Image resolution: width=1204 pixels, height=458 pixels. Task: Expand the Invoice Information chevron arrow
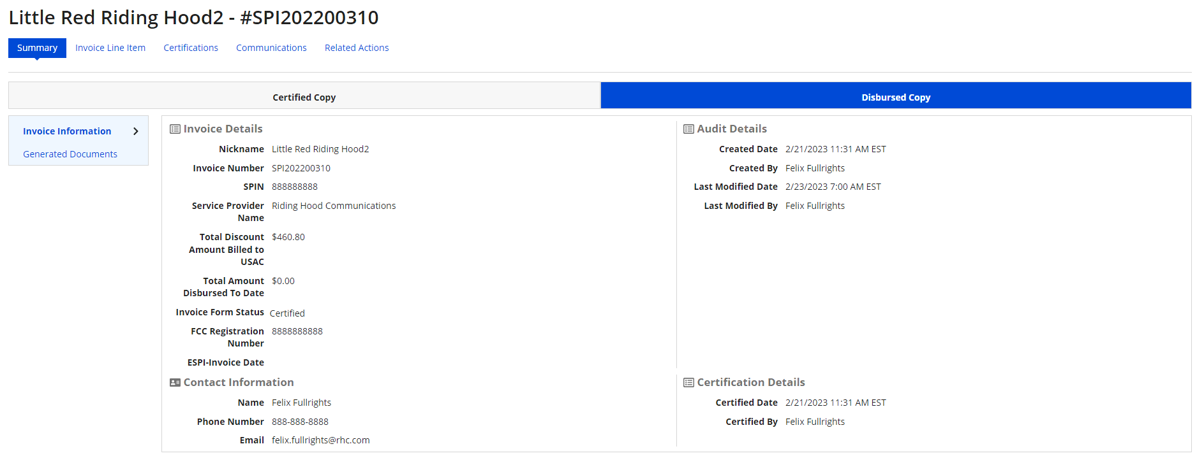(135, 131)
